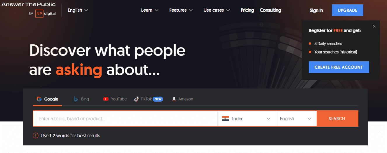Screen dimensions: 387x153
Task: Expand the Learn menu
Action: tap(150, 10)
